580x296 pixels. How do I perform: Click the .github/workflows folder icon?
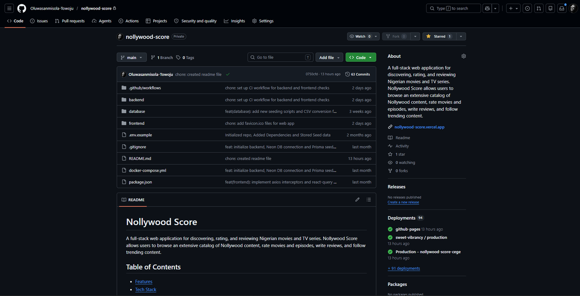[x=124, y=88]
